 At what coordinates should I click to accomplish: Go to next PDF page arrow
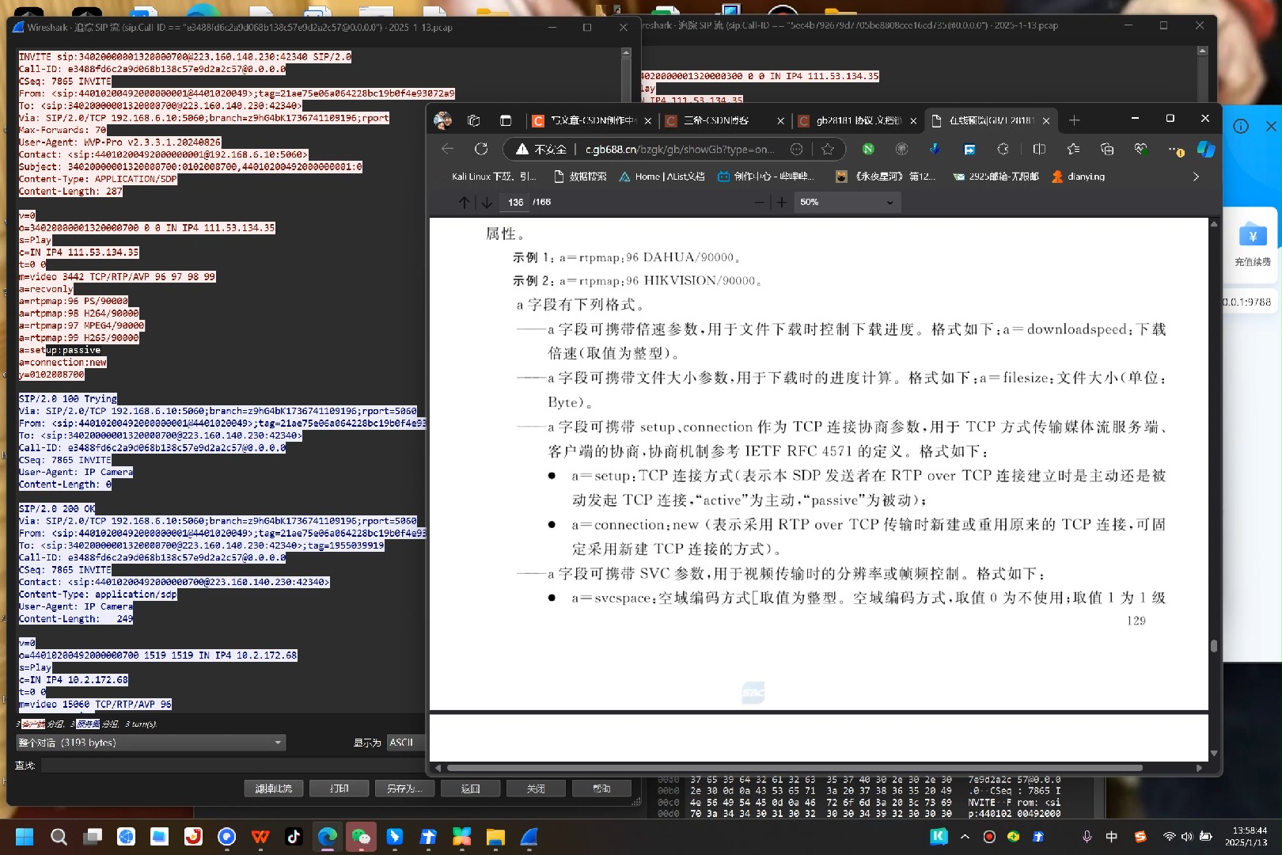[x=487, y=203]
